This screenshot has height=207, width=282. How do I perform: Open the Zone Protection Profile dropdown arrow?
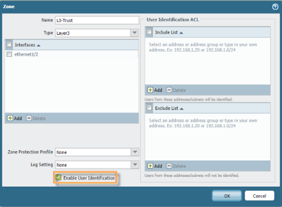[135, 152]
